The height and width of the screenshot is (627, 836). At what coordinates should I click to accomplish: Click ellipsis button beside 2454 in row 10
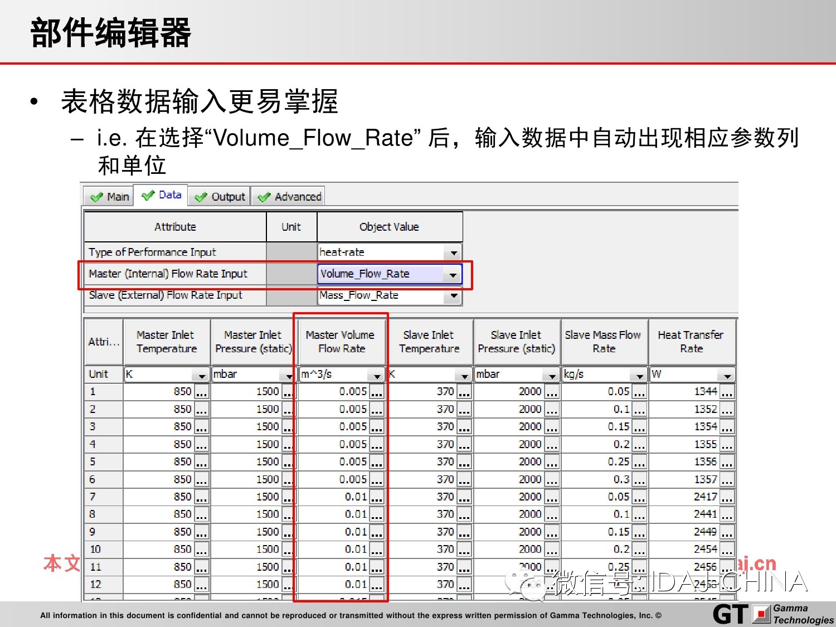click(727, 550)
